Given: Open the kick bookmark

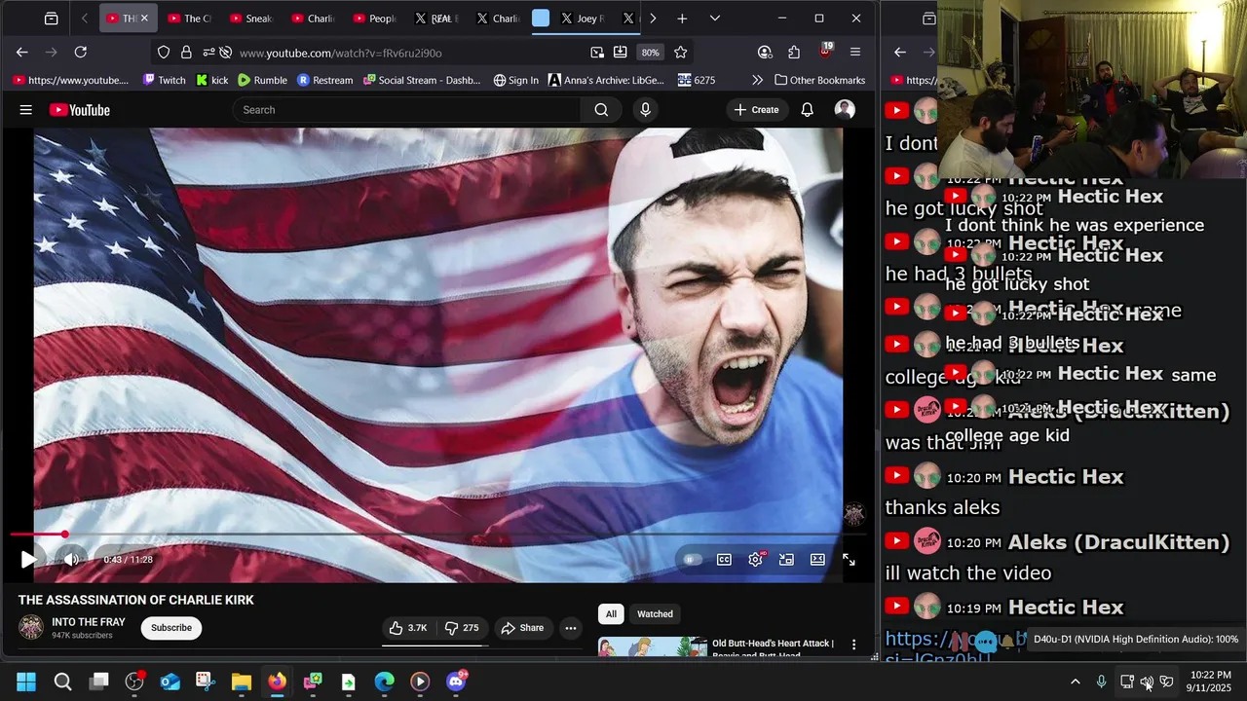Looking at the screenshot, I should (x=211, y=80).
